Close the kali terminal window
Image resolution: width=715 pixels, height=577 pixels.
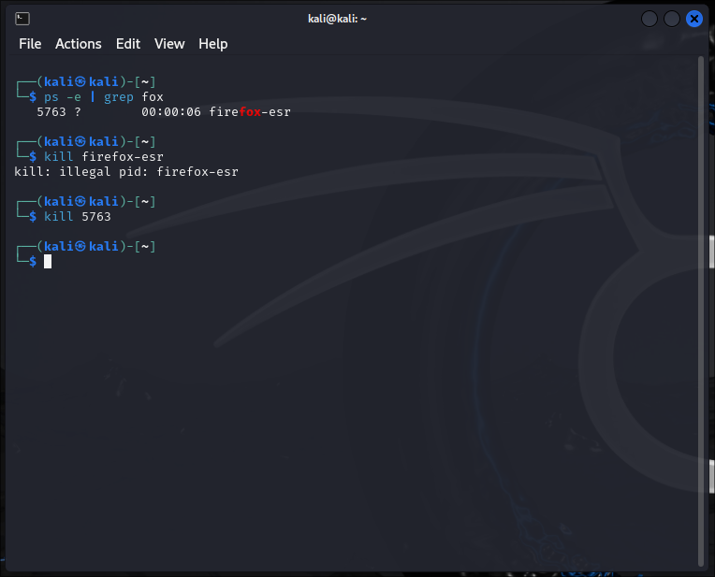694,19
